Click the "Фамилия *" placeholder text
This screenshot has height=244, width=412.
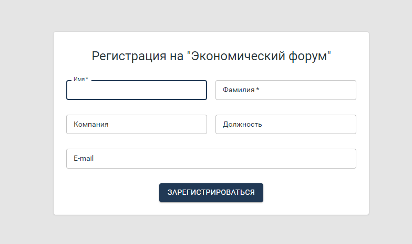tap(241, 90)
